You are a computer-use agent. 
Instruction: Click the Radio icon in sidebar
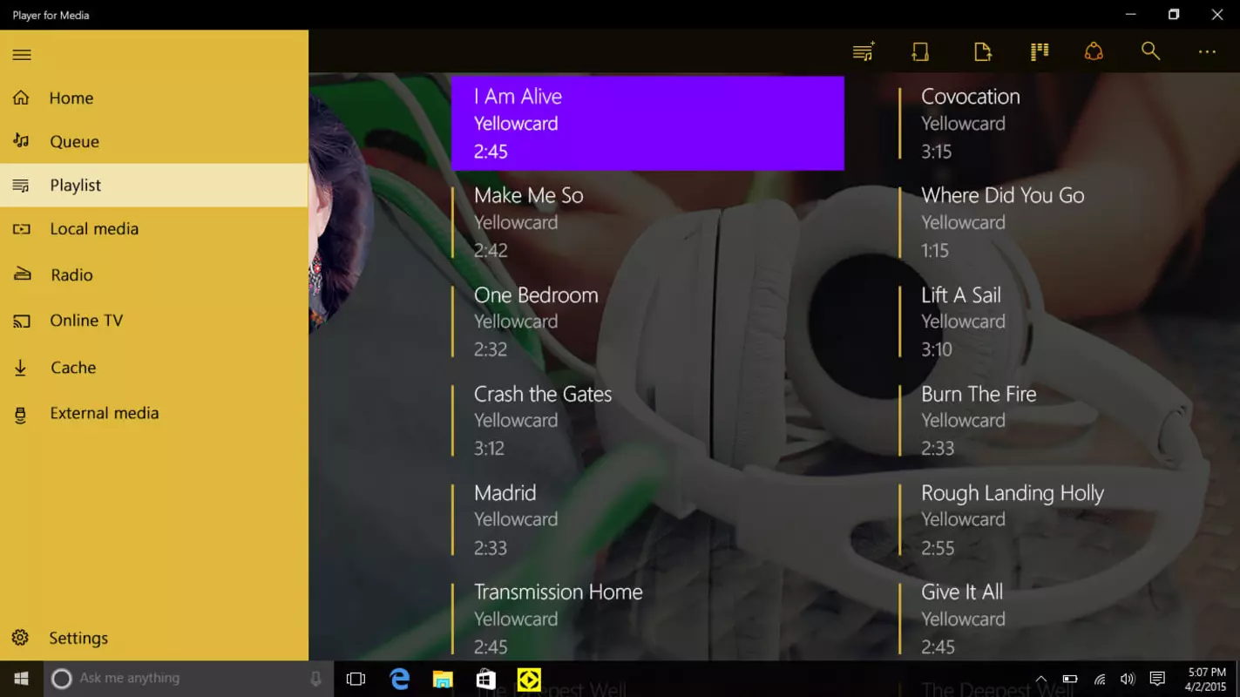coord(22,274)
